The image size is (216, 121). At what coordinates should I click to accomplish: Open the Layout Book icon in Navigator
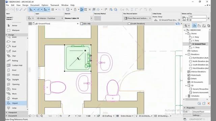pyautogui.click(x=204, y=26)
